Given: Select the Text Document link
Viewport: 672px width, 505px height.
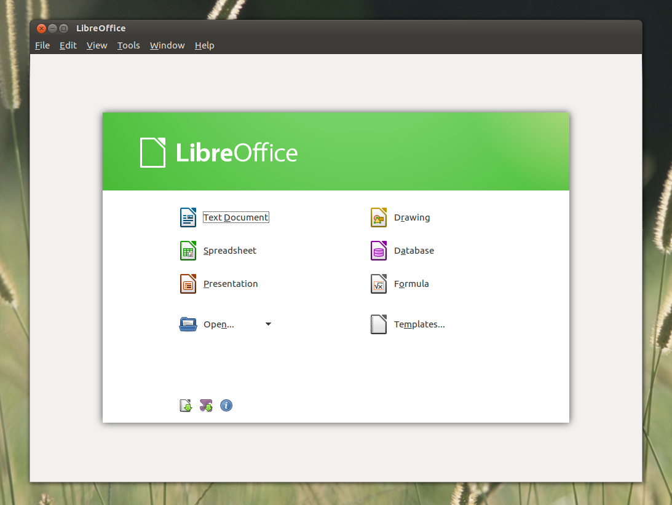Looking at the screenshot, I should (235, 217).
